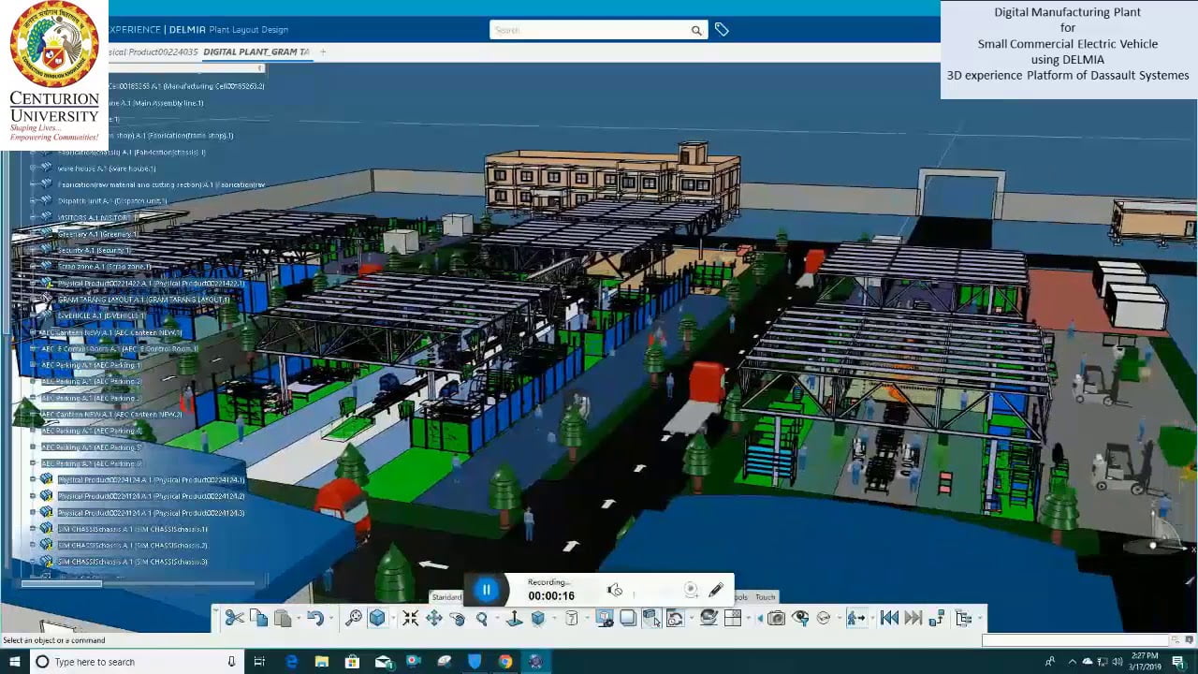Open Task View on the taskbar
This screenshot has height=674, width=1198.
pos(260,662)
